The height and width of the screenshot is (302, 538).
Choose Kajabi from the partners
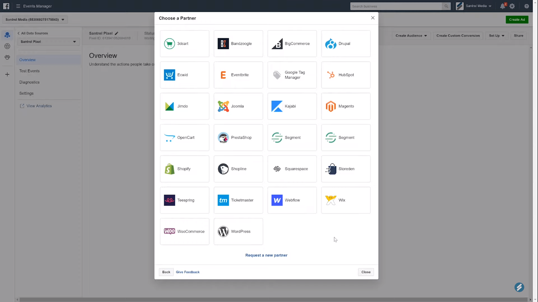[x=292, y=106]
